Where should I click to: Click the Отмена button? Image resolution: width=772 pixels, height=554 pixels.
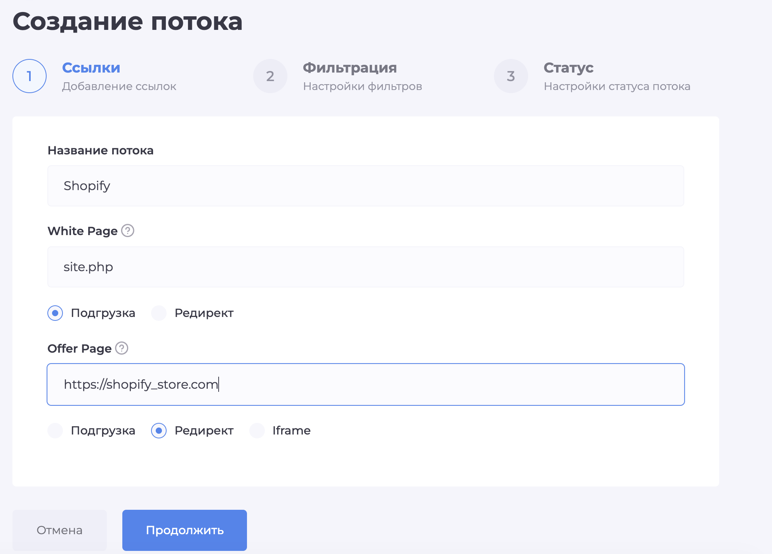pos(59,530)
